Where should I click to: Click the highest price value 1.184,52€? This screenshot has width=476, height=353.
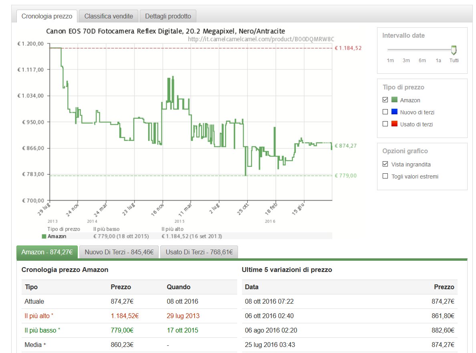point(125,316)
